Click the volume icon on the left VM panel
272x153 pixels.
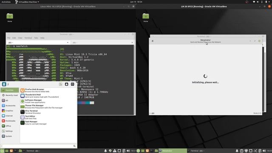(x=128, y=151)
